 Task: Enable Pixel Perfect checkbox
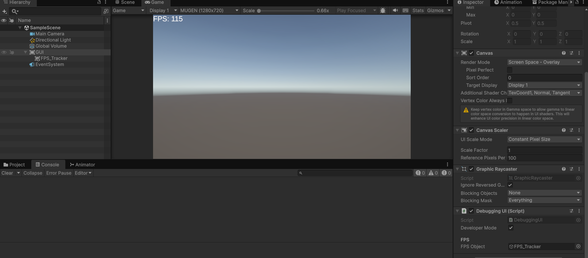pos(509,70)
